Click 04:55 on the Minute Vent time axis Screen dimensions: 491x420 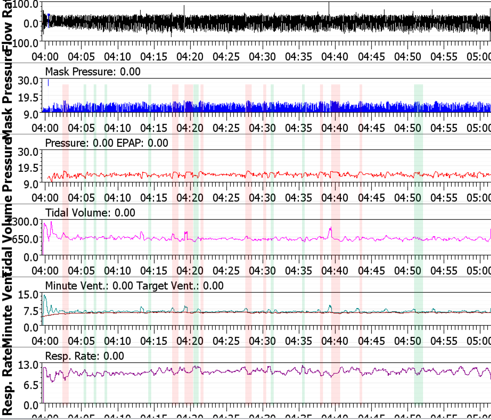(444, 341)
